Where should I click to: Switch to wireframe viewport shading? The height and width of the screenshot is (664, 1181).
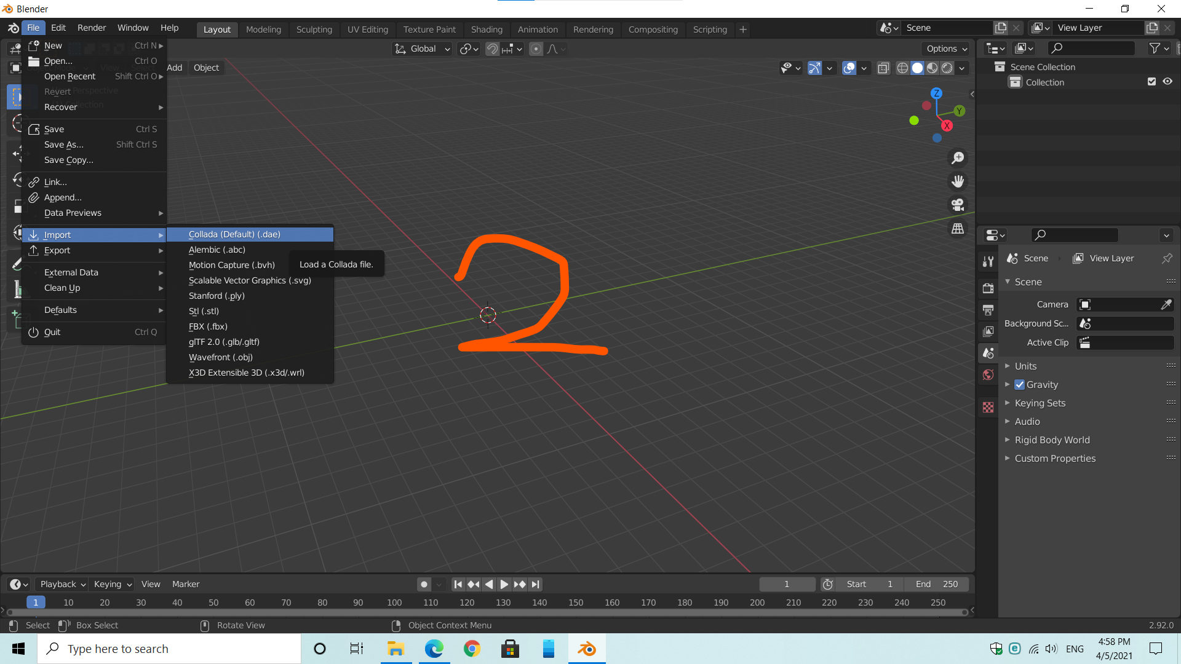pos(902,68)
